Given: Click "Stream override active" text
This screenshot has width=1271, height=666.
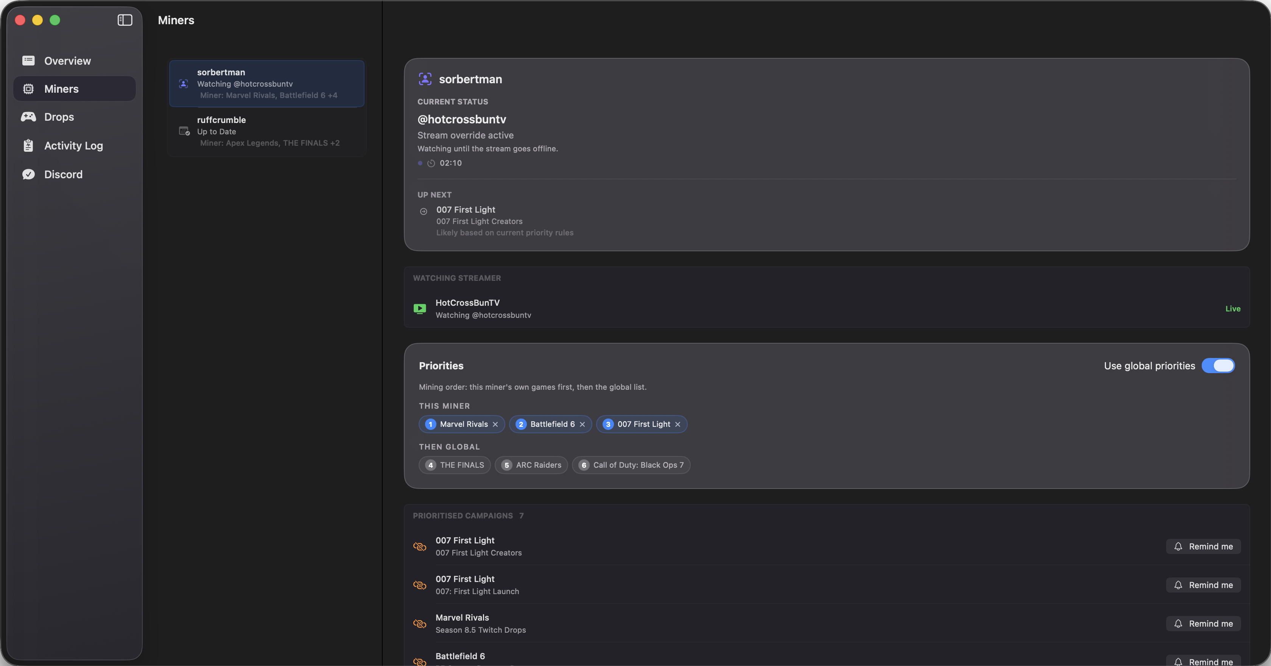Looking at the screenshot, I should [465, 135].
